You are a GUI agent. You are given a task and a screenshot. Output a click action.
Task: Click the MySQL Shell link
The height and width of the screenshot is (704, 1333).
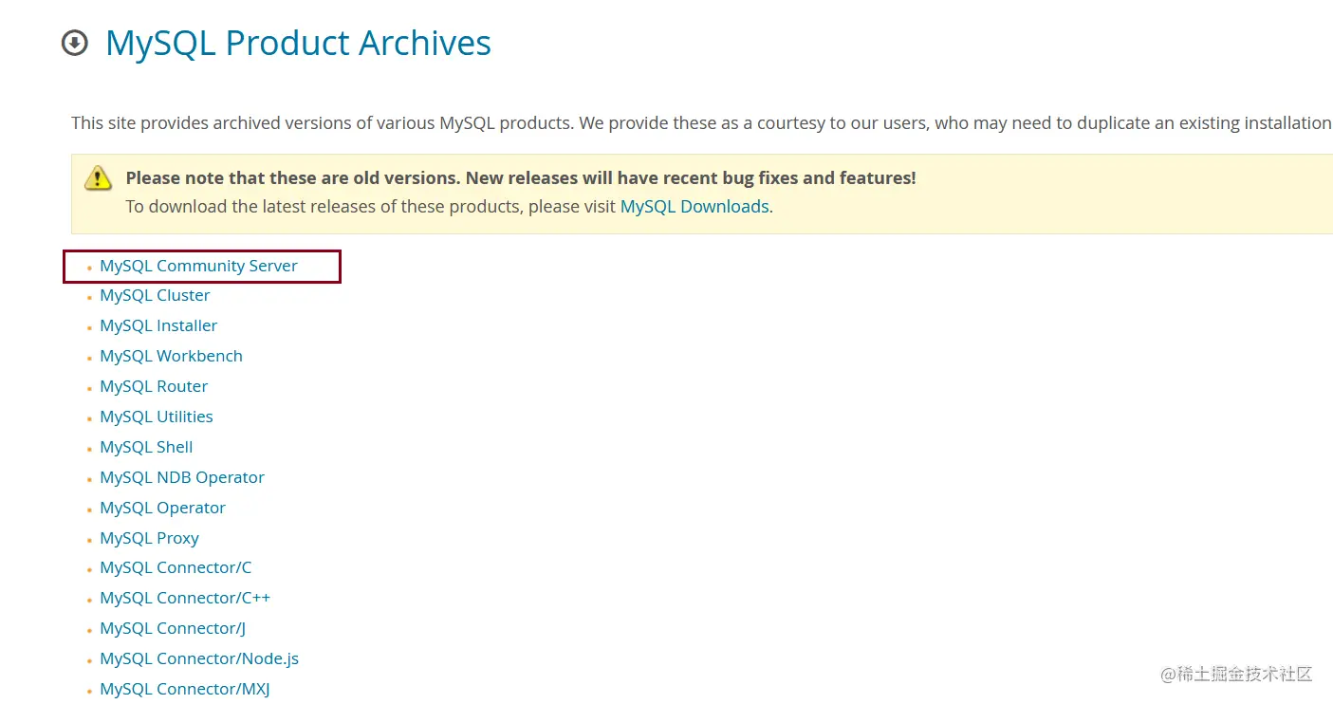146,448
